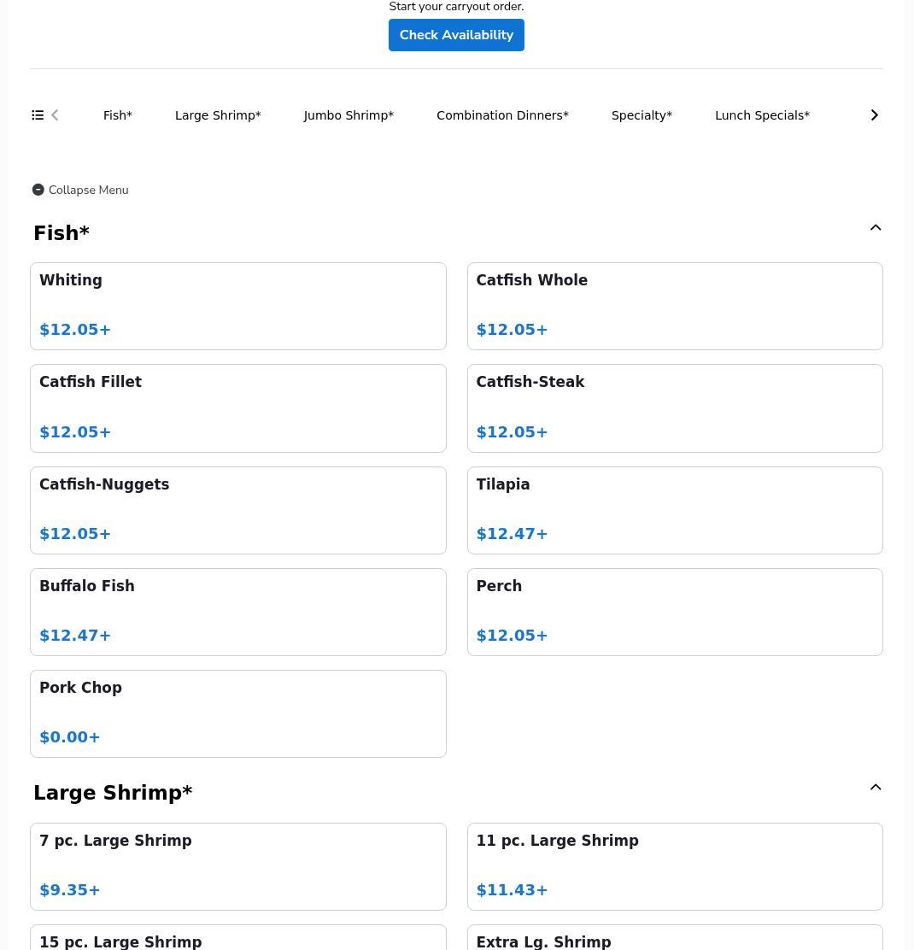View the Lunch Specials tab

tap(762, 115)
